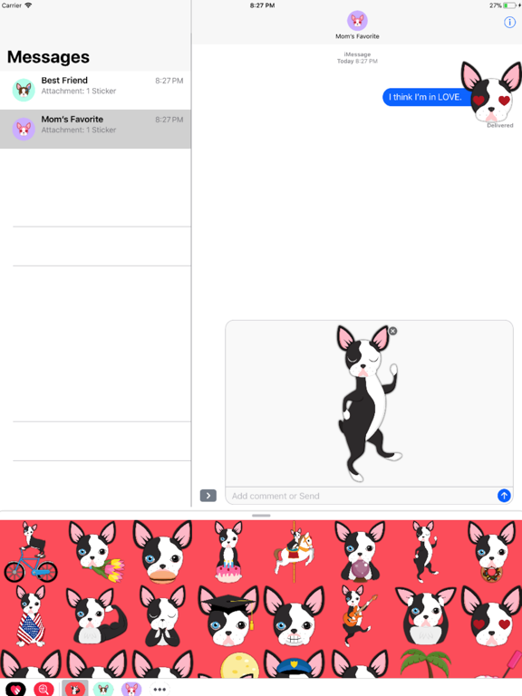Pick the carousel horse dog sticker
Screen dimensions: 522x696
pyautogui.click(x=295, y=552)
